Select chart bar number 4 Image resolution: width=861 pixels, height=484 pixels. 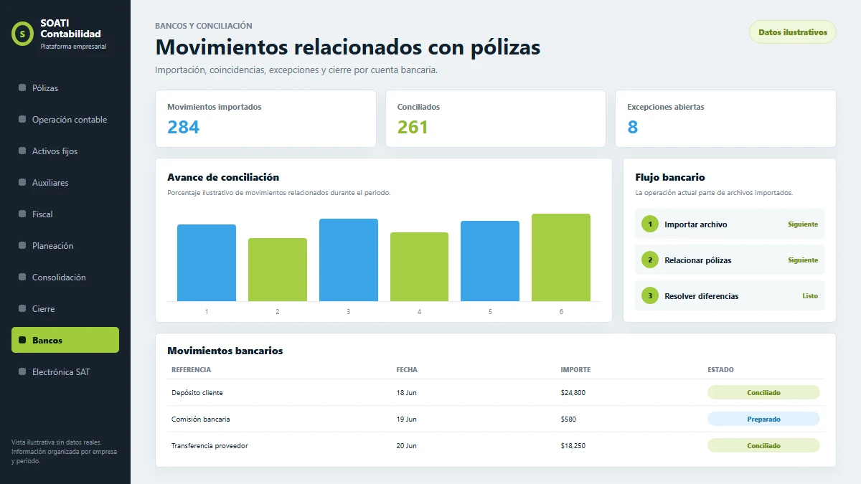tap(419, 267)
